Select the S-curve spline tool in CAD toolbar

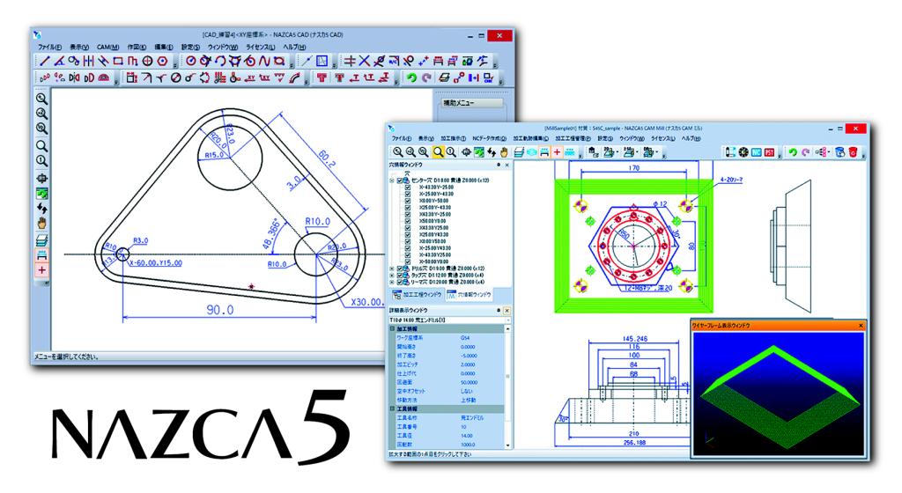(x=262, y=61)
